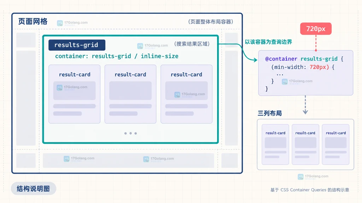Click the first large result-card in results-grid
The image size is (362, 203).
[74, 94]
